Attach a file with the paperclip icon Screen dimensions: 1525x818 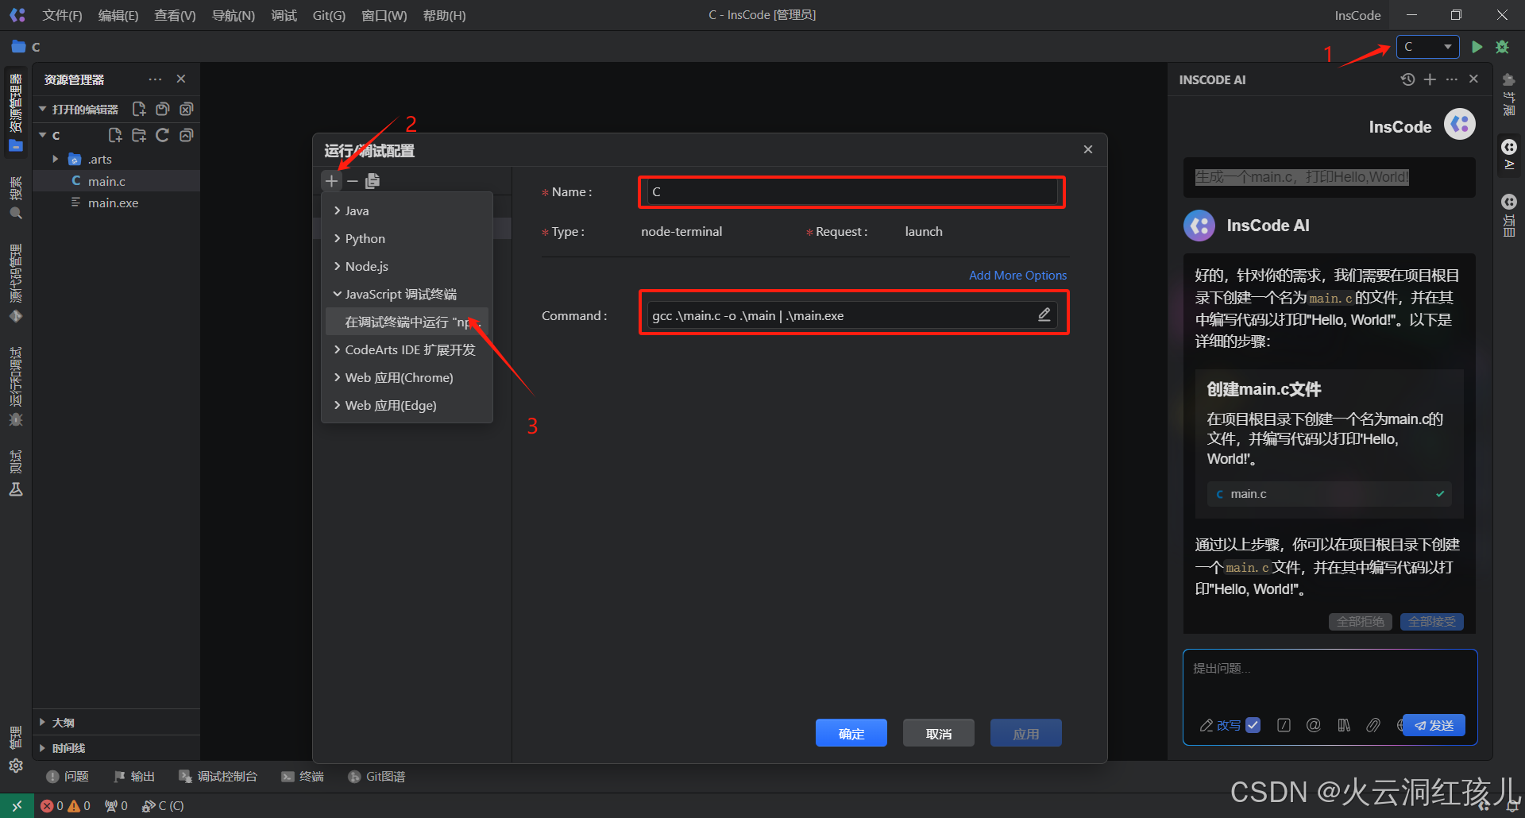pyautogui.click(x=1373, y=725)
